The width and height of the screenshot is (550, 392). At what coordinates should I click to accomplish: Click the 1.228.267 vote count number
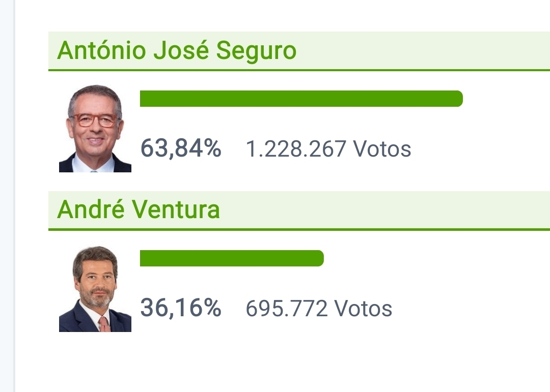click(296, 149)
